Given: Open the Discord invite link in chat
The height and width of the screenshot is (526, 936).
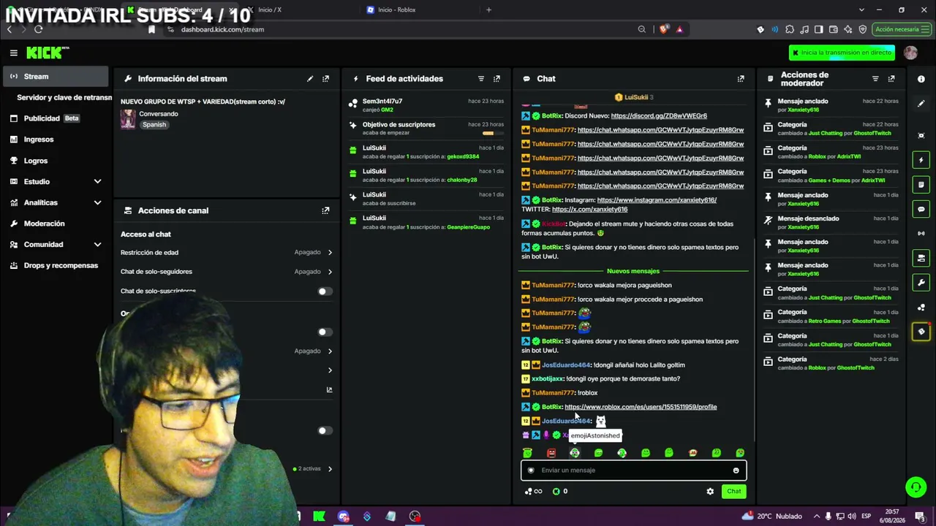Looking at the screenshot, I should [659, 116].
